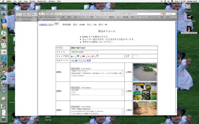Select the Anne from Arizona tab
This screenshot has height=124, width=199.
click(49, 20)
